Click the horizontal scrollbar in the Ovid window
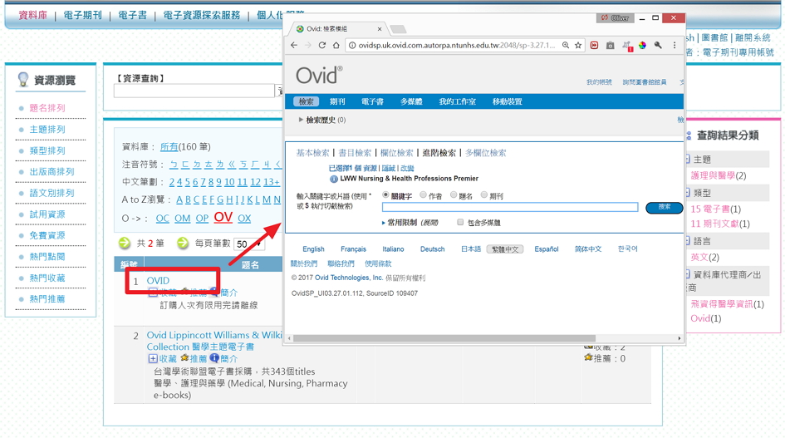 (444, 338)
